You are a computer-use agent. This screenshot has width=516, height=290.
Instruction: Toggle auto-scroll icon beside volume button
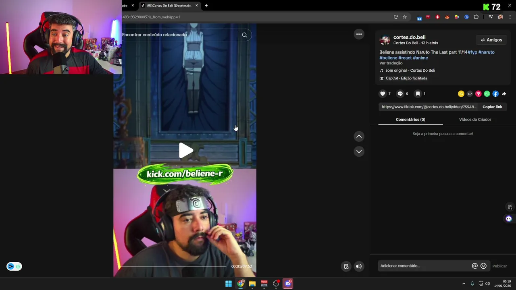click(x=346, y=266)
